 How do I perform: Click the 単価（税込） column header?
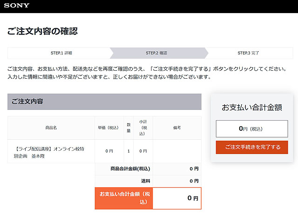[109, 128]
